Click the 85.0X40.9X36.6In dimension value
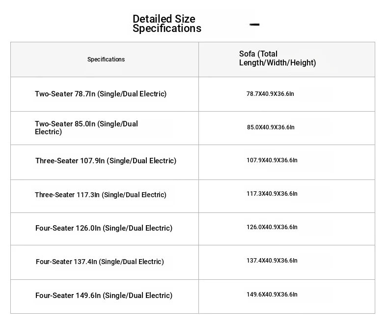 point(271,127)
